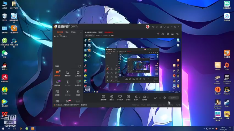This screenshot has height=131, width=234.
Task: Switch to the orange active scene tab
Action: (60, 32)
